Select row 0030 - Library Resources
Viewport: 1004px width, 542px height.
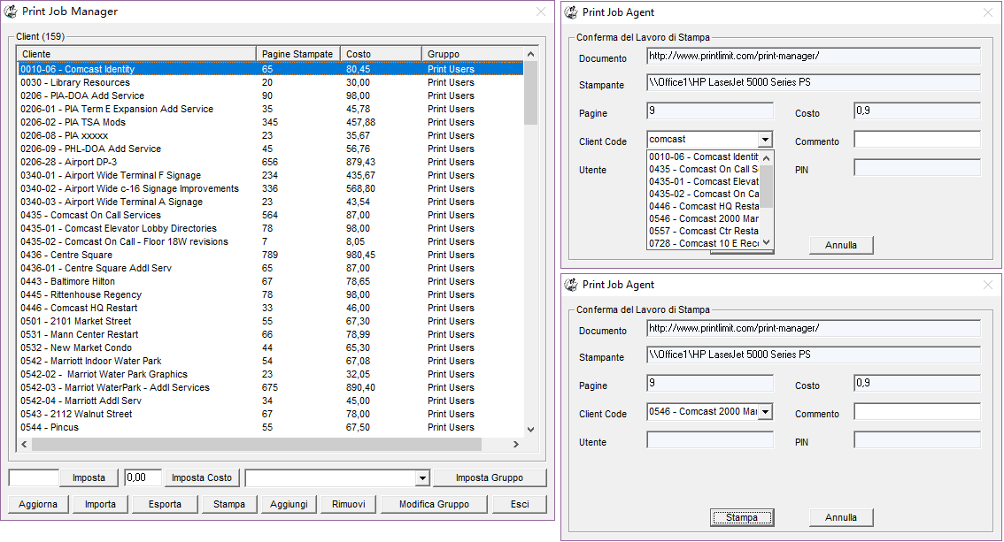[x=270, y=82]
